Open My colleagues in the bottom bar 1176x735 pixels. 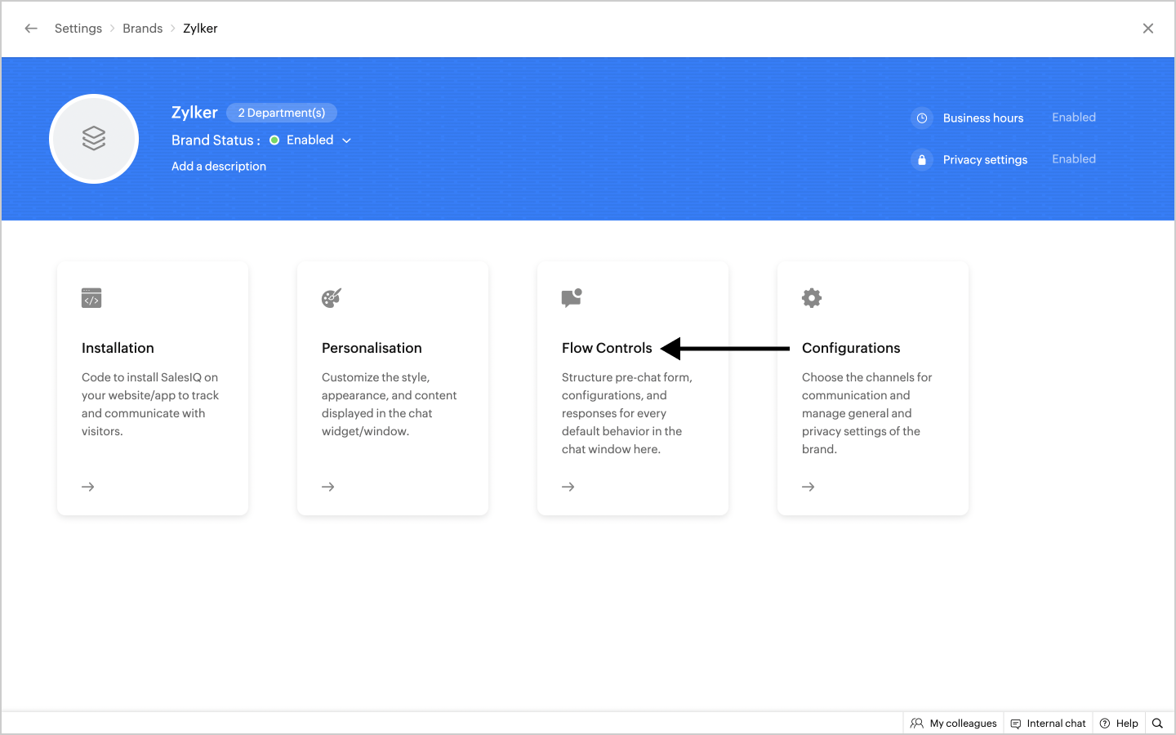954,724
